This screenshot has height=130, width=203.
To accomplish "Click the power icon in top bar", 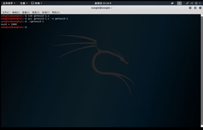I will pyautogui.click(x=196, y=3).
